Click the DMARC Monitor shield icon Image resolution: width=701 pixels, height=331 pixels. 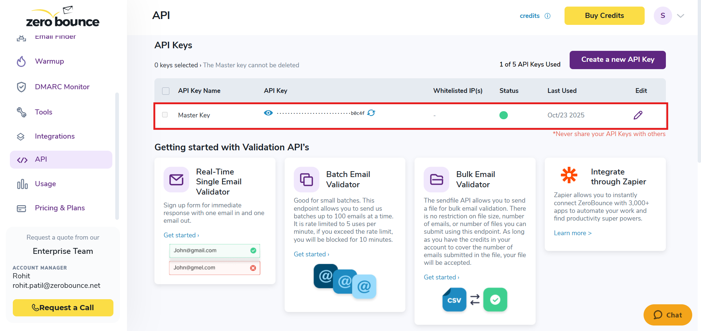coord(21,87)
